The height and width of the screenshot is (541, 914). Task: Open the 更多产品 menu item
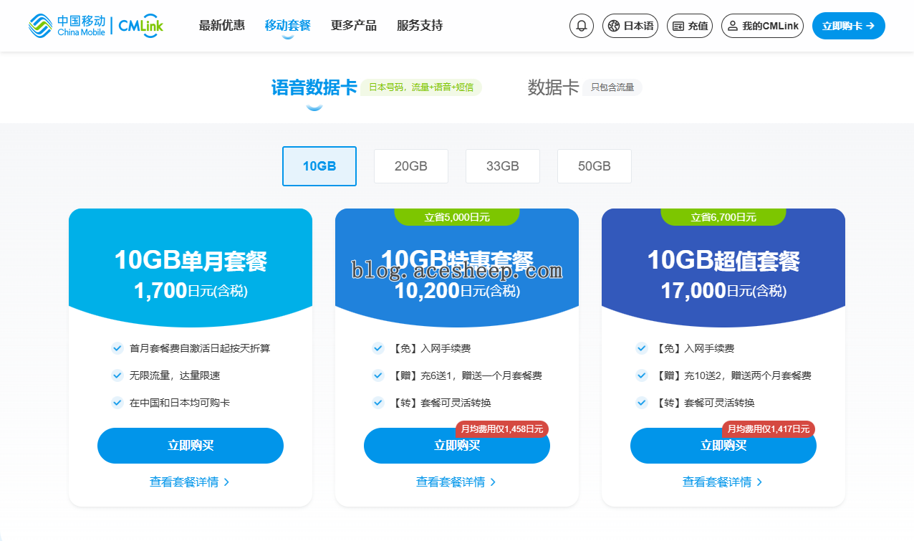coord(353,26)
